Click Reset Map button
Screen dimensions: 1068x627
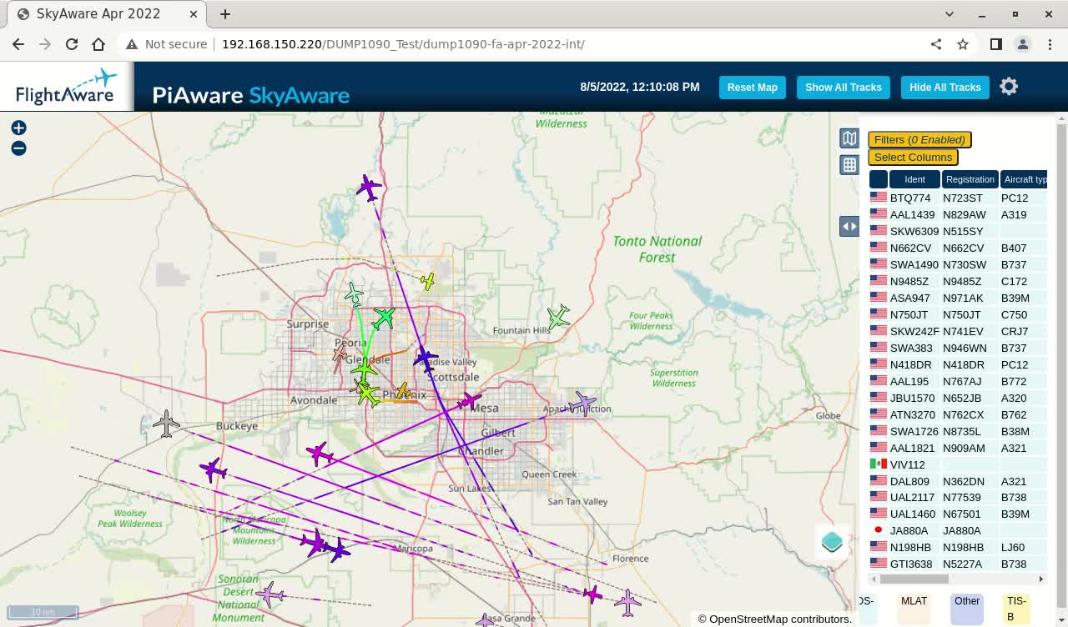[x=752, y=88]
